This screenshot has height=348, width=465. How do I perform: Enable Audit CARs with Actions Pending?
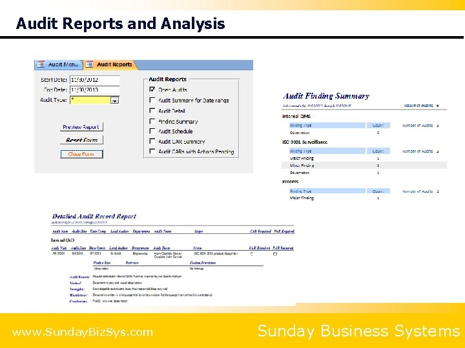click(152, 151)
